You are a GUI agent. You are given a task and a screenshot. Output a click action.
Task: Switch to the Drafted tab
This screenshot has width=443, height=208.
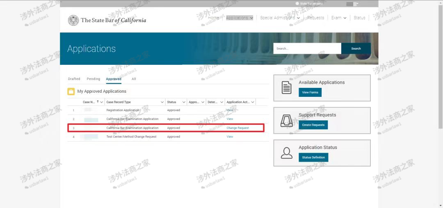(74, 79)
